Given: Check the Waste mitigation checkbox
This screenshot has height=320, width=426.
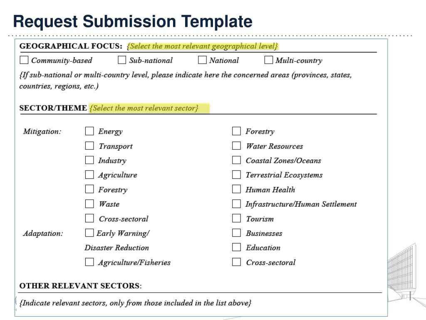Looking at the screenshot, I should (x=89, y=204).
